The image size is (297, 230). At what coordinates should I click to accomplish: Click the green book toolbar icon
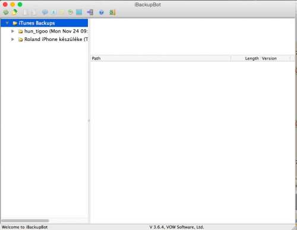(112, 12)
